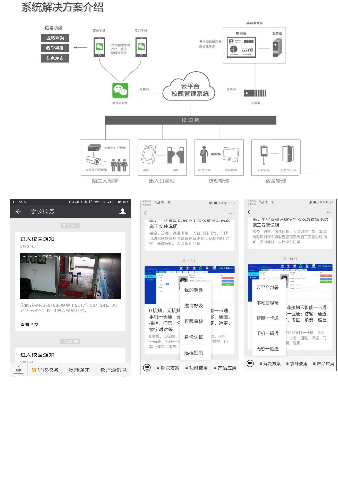Choose 权限审核 from the popup menu
This screenshot has height=494, width=338.
(195, 321)
